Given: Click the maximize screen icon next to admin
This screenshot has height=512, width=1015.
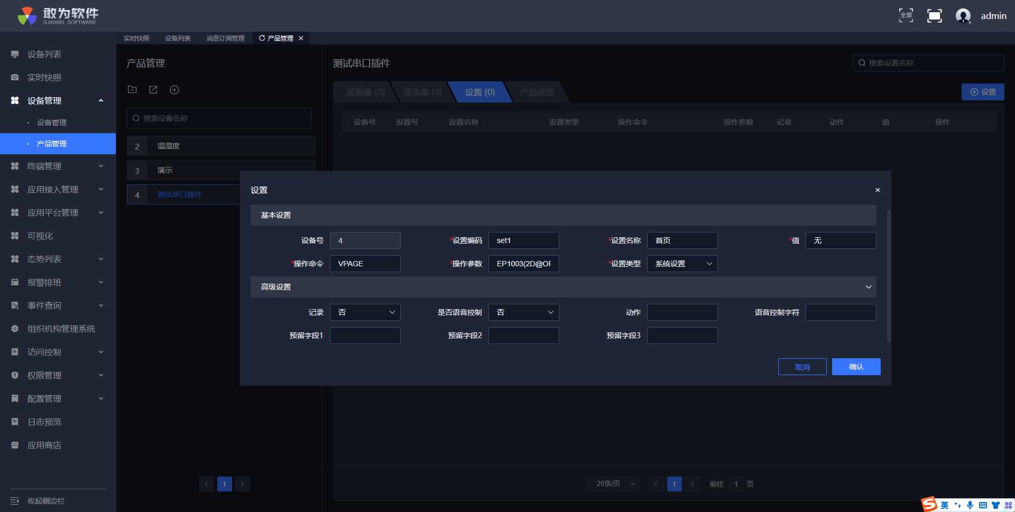Looking at the screenshot, I should click(x=934, y=16).
